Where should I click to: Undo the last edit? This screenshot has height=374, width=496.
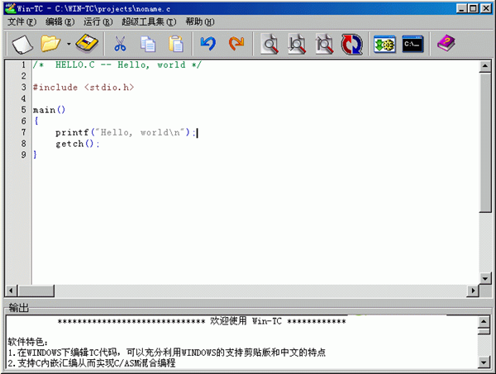(x=208, y=43)
